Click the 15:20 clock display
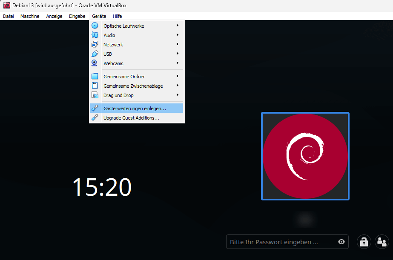The height and width of the screenshot is (260, 393). (102, 187)
